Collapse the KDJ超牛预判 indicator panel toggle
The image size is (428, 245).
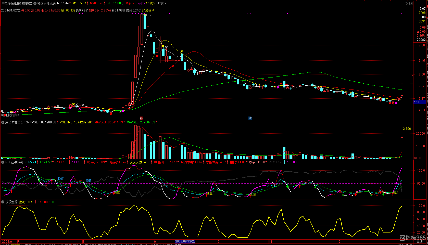[3, 162]
